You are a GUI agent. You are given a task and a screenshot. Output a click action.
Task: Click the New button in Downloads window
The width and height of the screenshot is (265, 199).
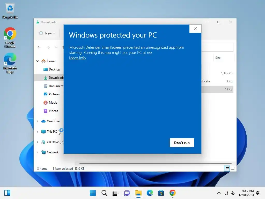tap(47, 33)
